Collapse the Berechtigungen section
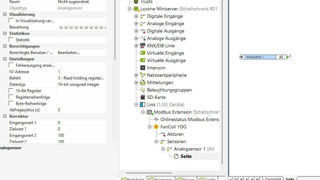This screenshot has width=320, height=180. point(5,46)
